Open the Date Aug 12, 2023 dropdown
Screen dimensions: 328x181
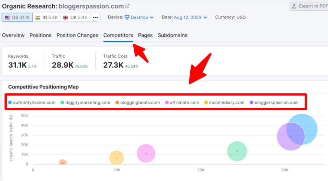tap(190, 17)
